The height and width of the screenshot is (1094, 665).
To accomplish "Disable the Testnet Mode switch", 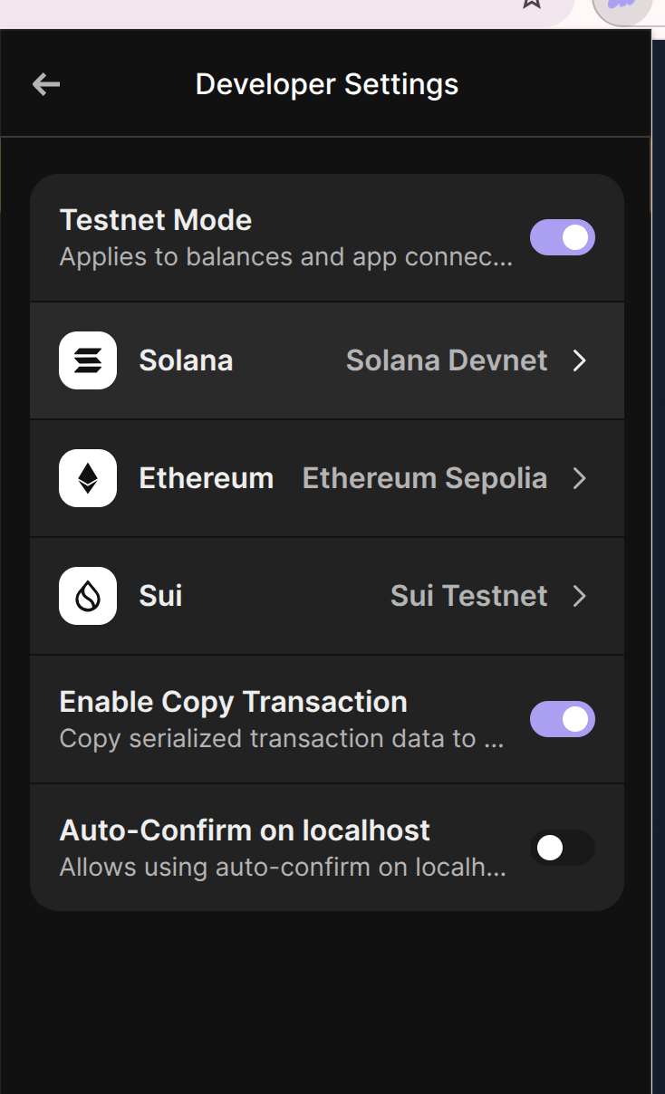I will [562, 238].
